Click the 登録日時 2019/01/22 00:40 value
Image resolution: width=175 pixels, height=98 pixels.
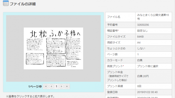point(147,92)
